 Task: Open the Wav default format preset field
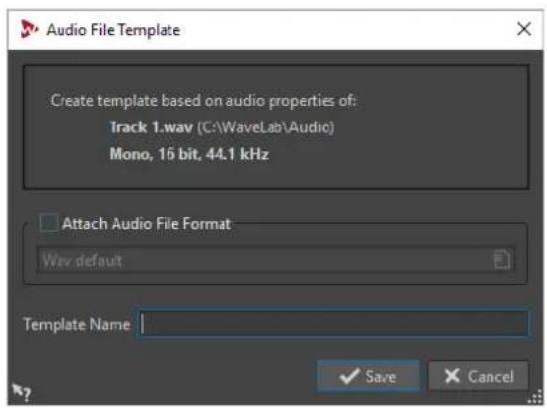point(275,260)
